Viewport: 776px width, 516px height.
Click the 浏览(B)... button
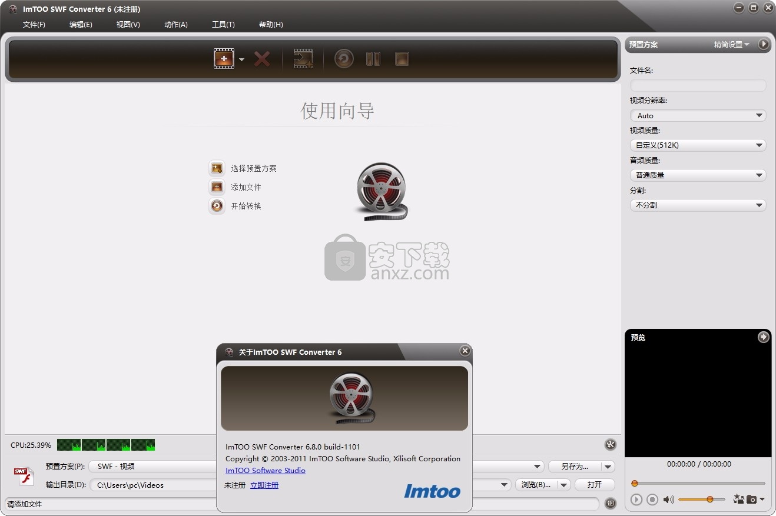(536, 485)
